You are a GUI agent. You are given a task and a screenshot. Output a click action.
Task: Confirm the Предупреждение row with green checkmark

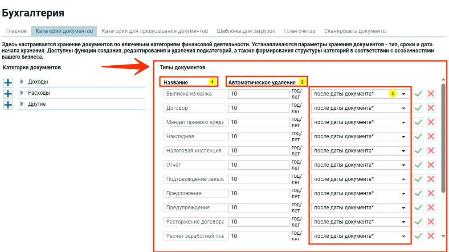(418, 208)
